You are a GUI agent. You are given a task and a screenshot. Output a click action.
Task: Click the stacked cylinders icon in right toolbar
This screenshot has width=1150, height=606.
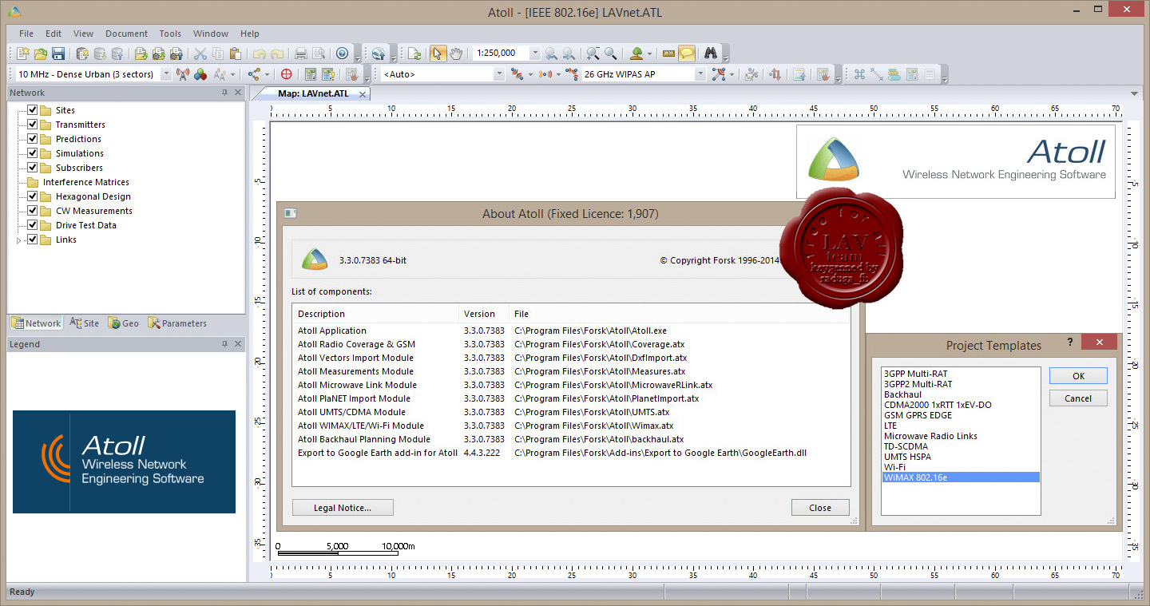click(x=894, y=74)
